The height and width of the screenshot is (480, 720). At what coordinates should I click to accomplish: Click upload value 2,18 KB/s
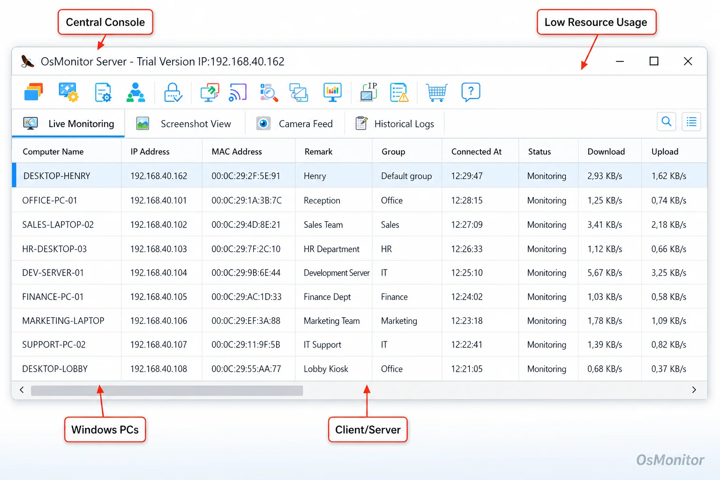pyautogui.click(x=668, y=225)
